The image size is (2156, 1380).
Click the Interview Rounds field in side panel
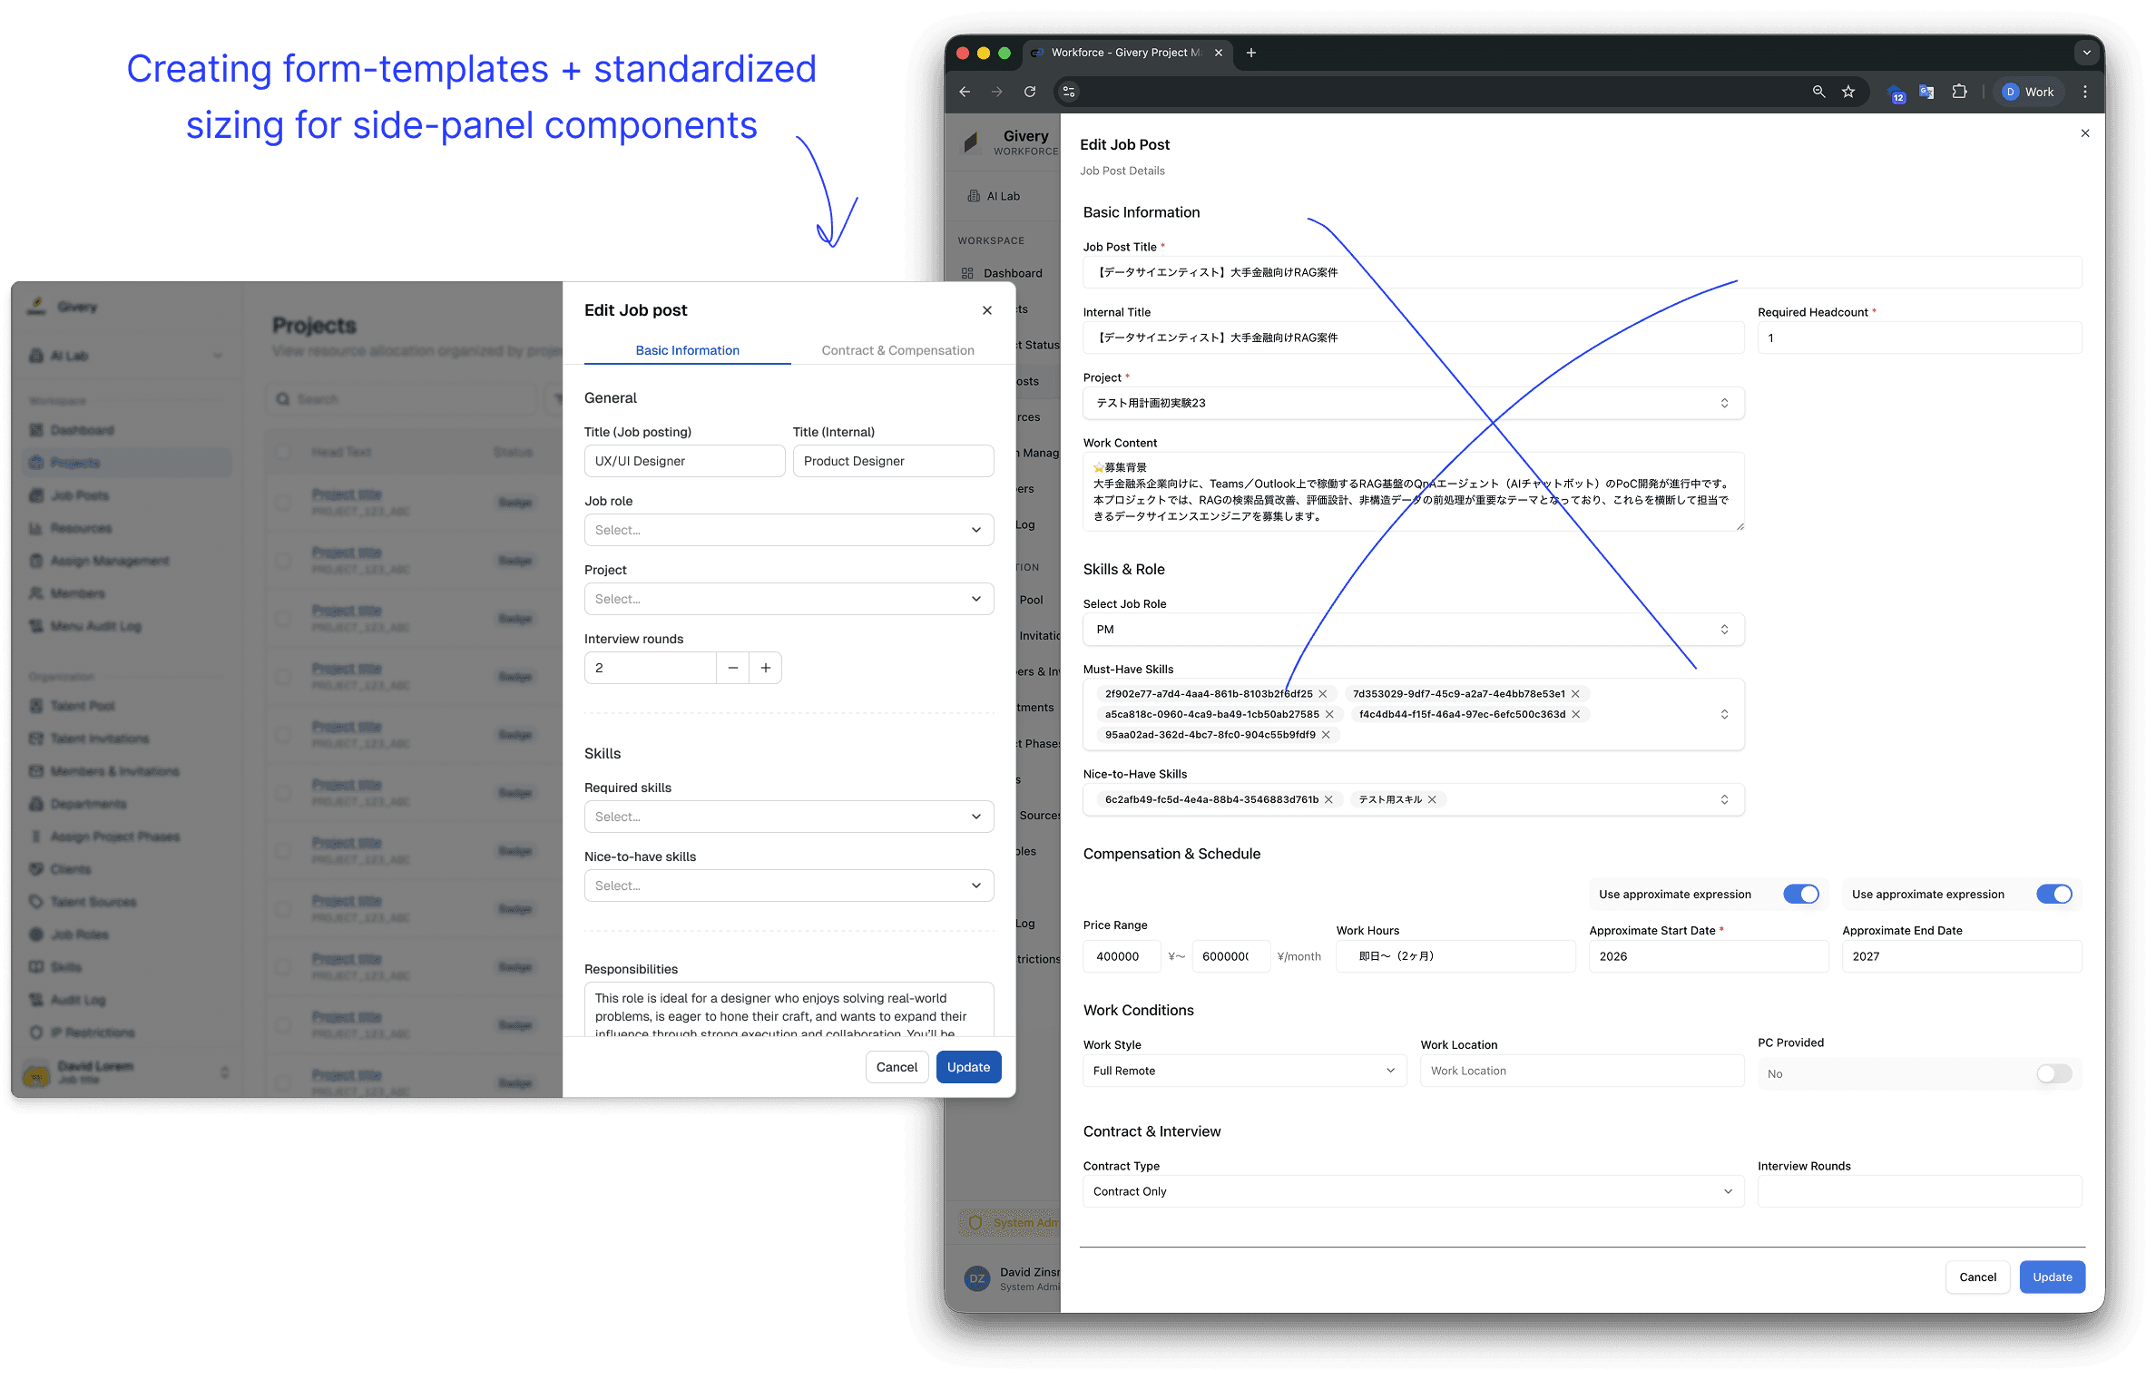tap(1920, 1191)
